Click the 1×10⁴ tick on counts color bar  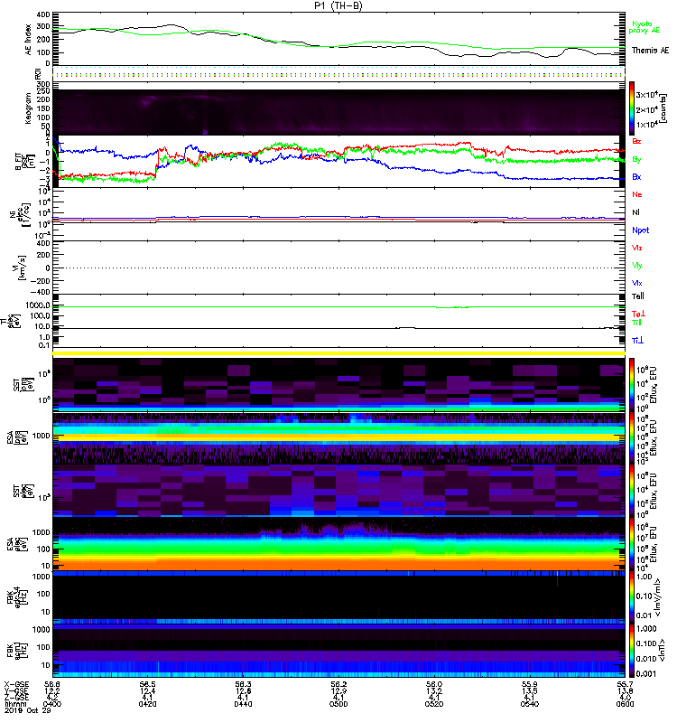646,125
